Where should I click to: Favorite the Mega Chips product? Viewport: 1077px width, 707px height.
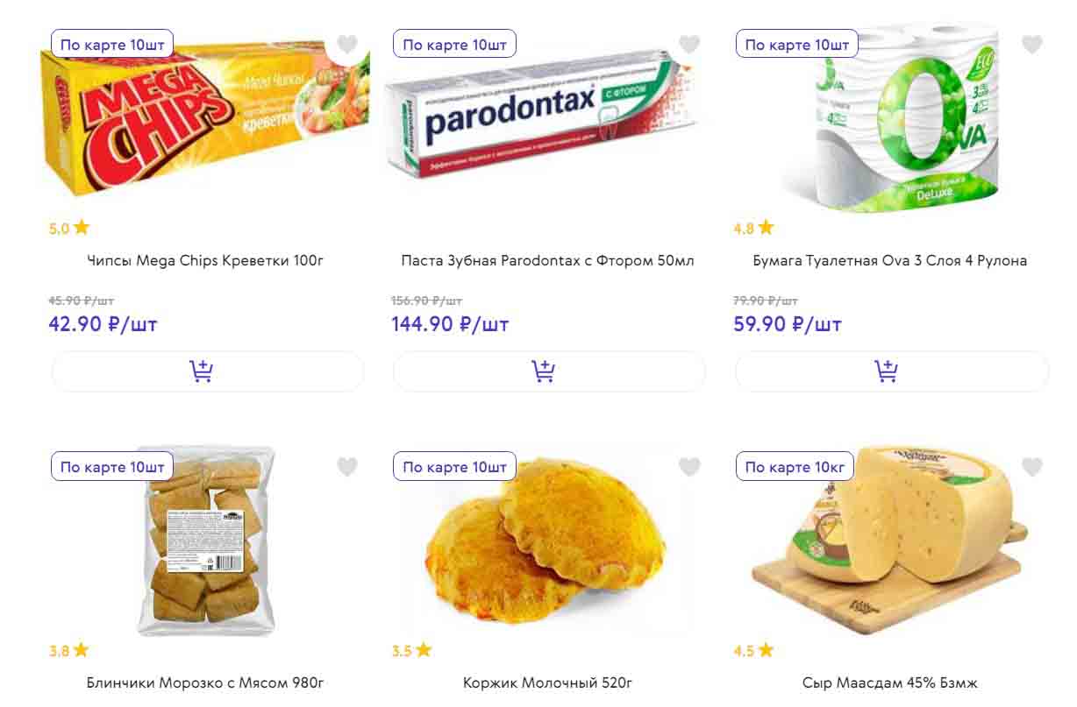347,44
